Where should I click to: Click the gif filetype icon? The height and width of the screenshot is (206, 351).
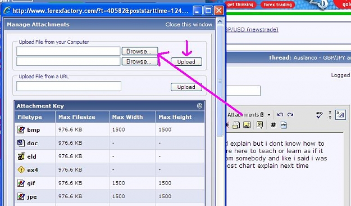pos(21,183)
